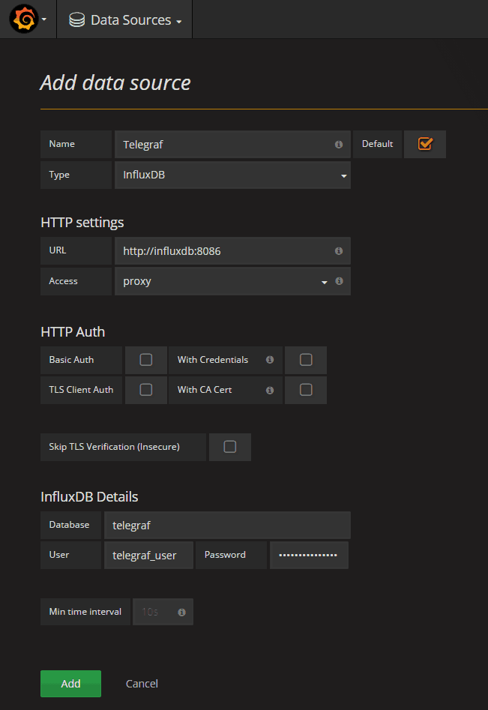
Task: Expand the Data Sources menu
Action: tap(125, 20)
